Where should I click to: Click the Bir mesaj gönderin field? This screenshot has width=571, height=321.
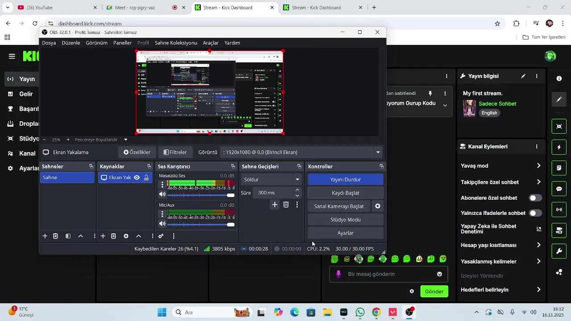point(389,274)
